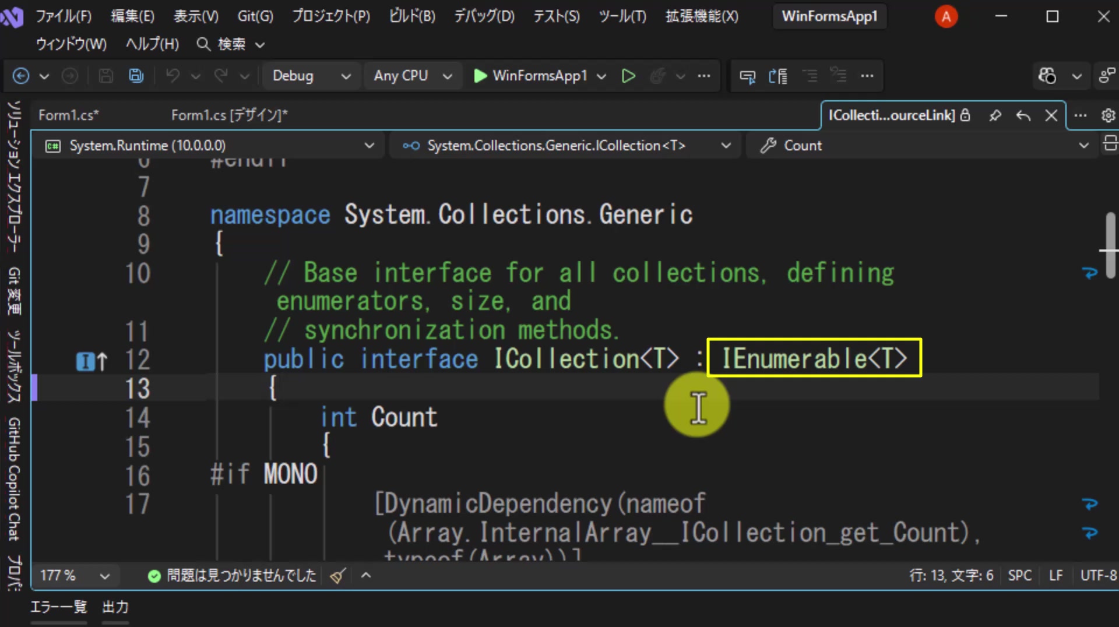The image size is (1119, 627).
Task: Open the ソリューション エクスプローラー side tab
Action: click(x=14, y=177)
